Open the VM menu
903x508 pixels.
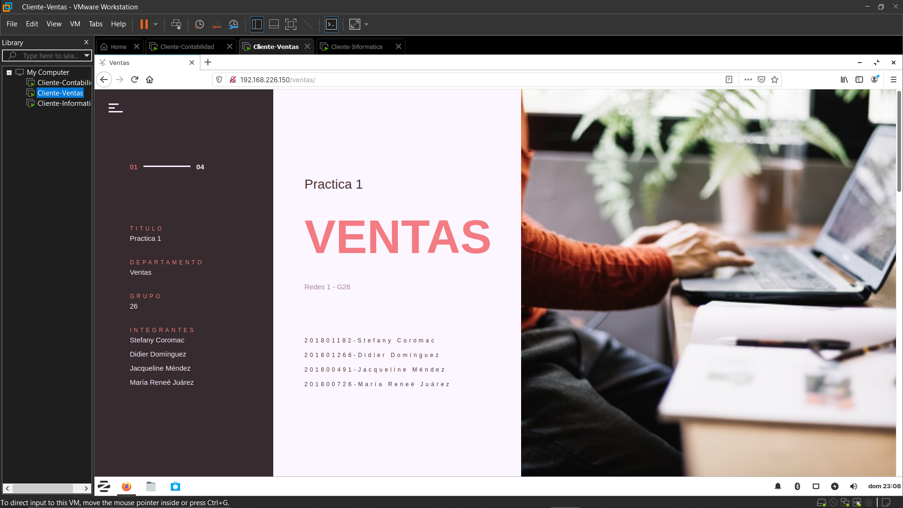pos(75,24)
